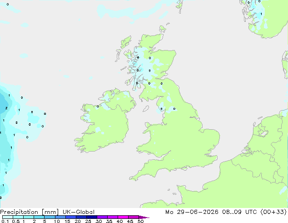The width and height of the screenshot is (288, 223).
Task: Click the legend '50' scale number
Action: tap(140, 221)
